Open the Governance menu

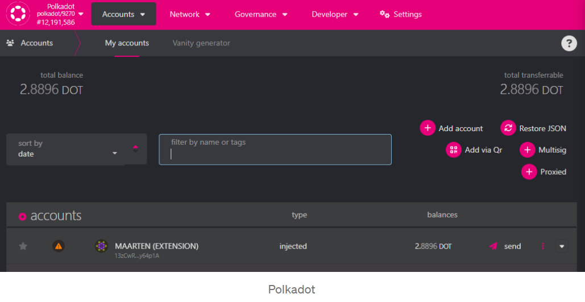[x=261, y=14]
